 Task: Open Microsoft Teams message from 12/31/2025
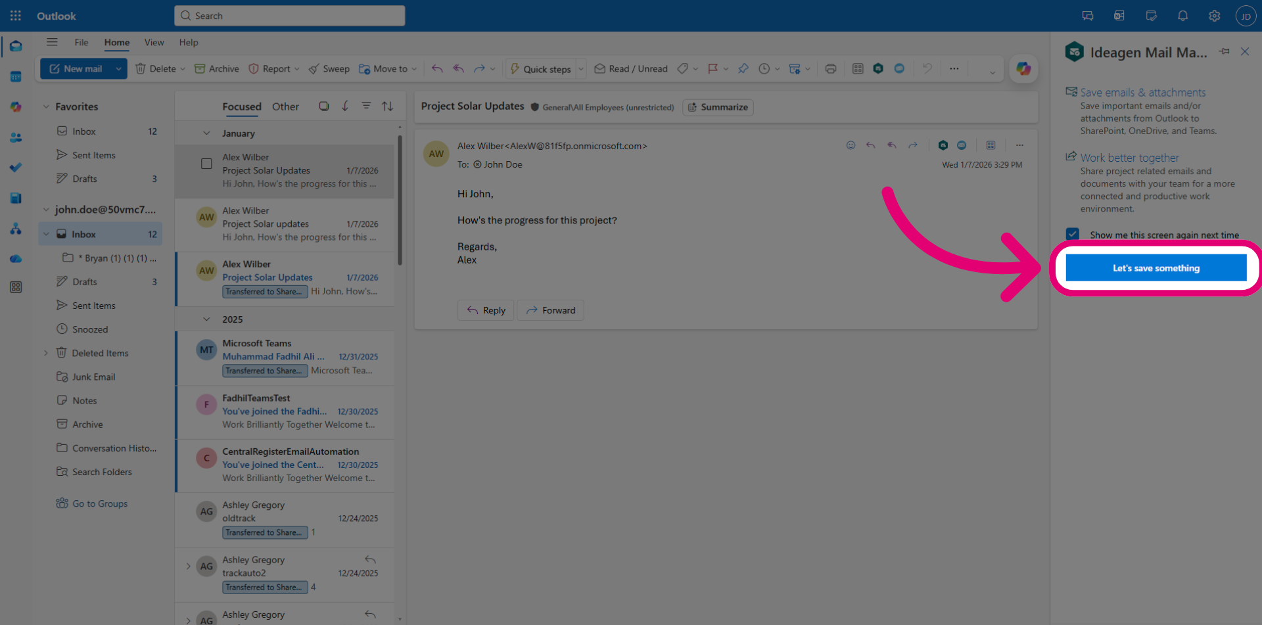(286, 357)
